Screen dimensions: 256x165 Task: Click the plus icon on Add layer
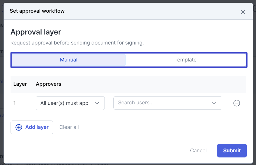tap(19, 127)
